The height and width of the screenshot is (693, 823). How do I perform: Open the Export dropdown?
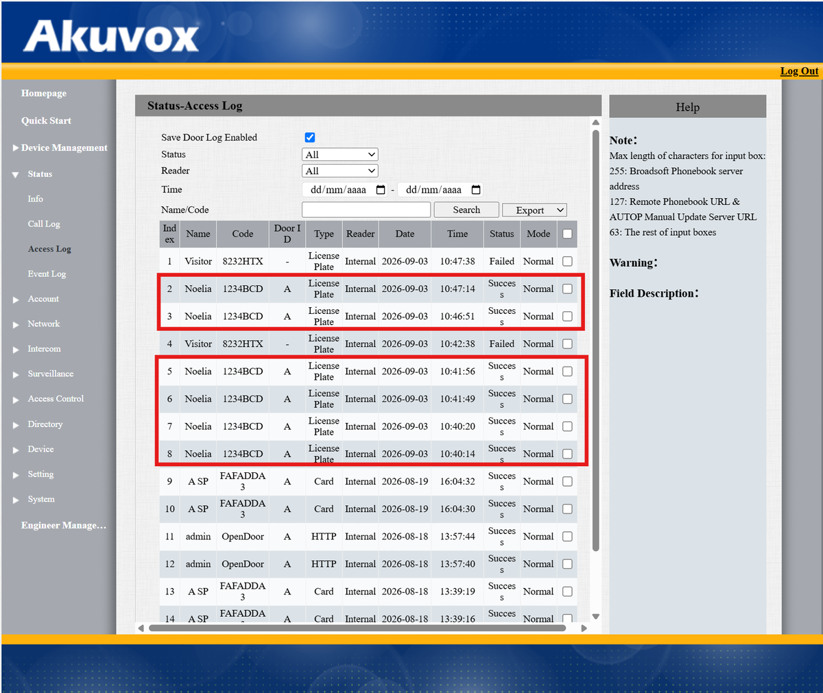coord(534,210)
